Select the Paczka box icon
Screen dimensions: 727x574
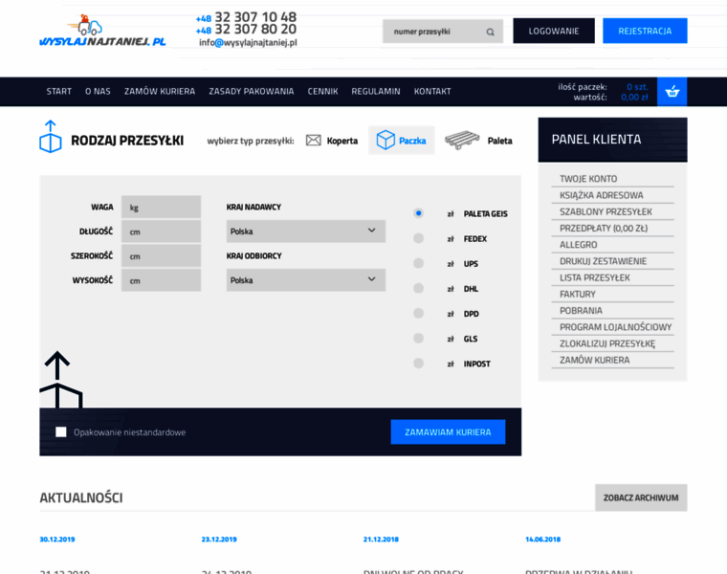(386, 140)
